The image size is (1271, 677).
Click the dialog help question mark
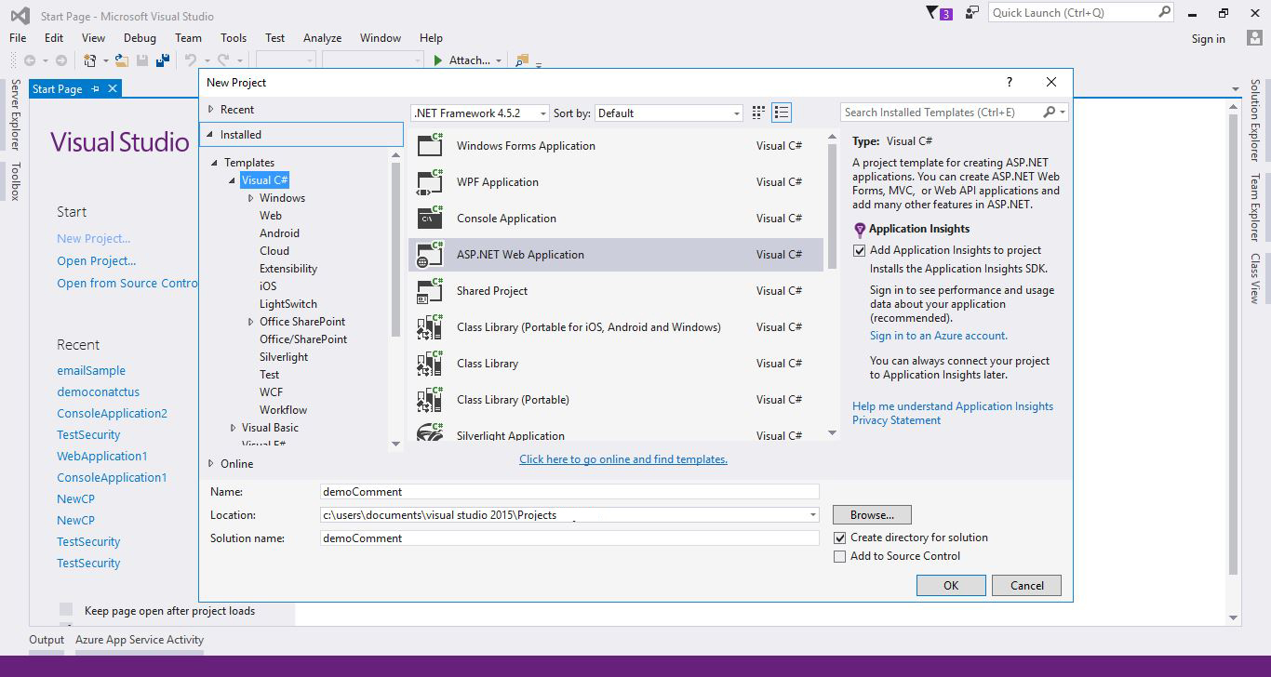point(1010,82)
